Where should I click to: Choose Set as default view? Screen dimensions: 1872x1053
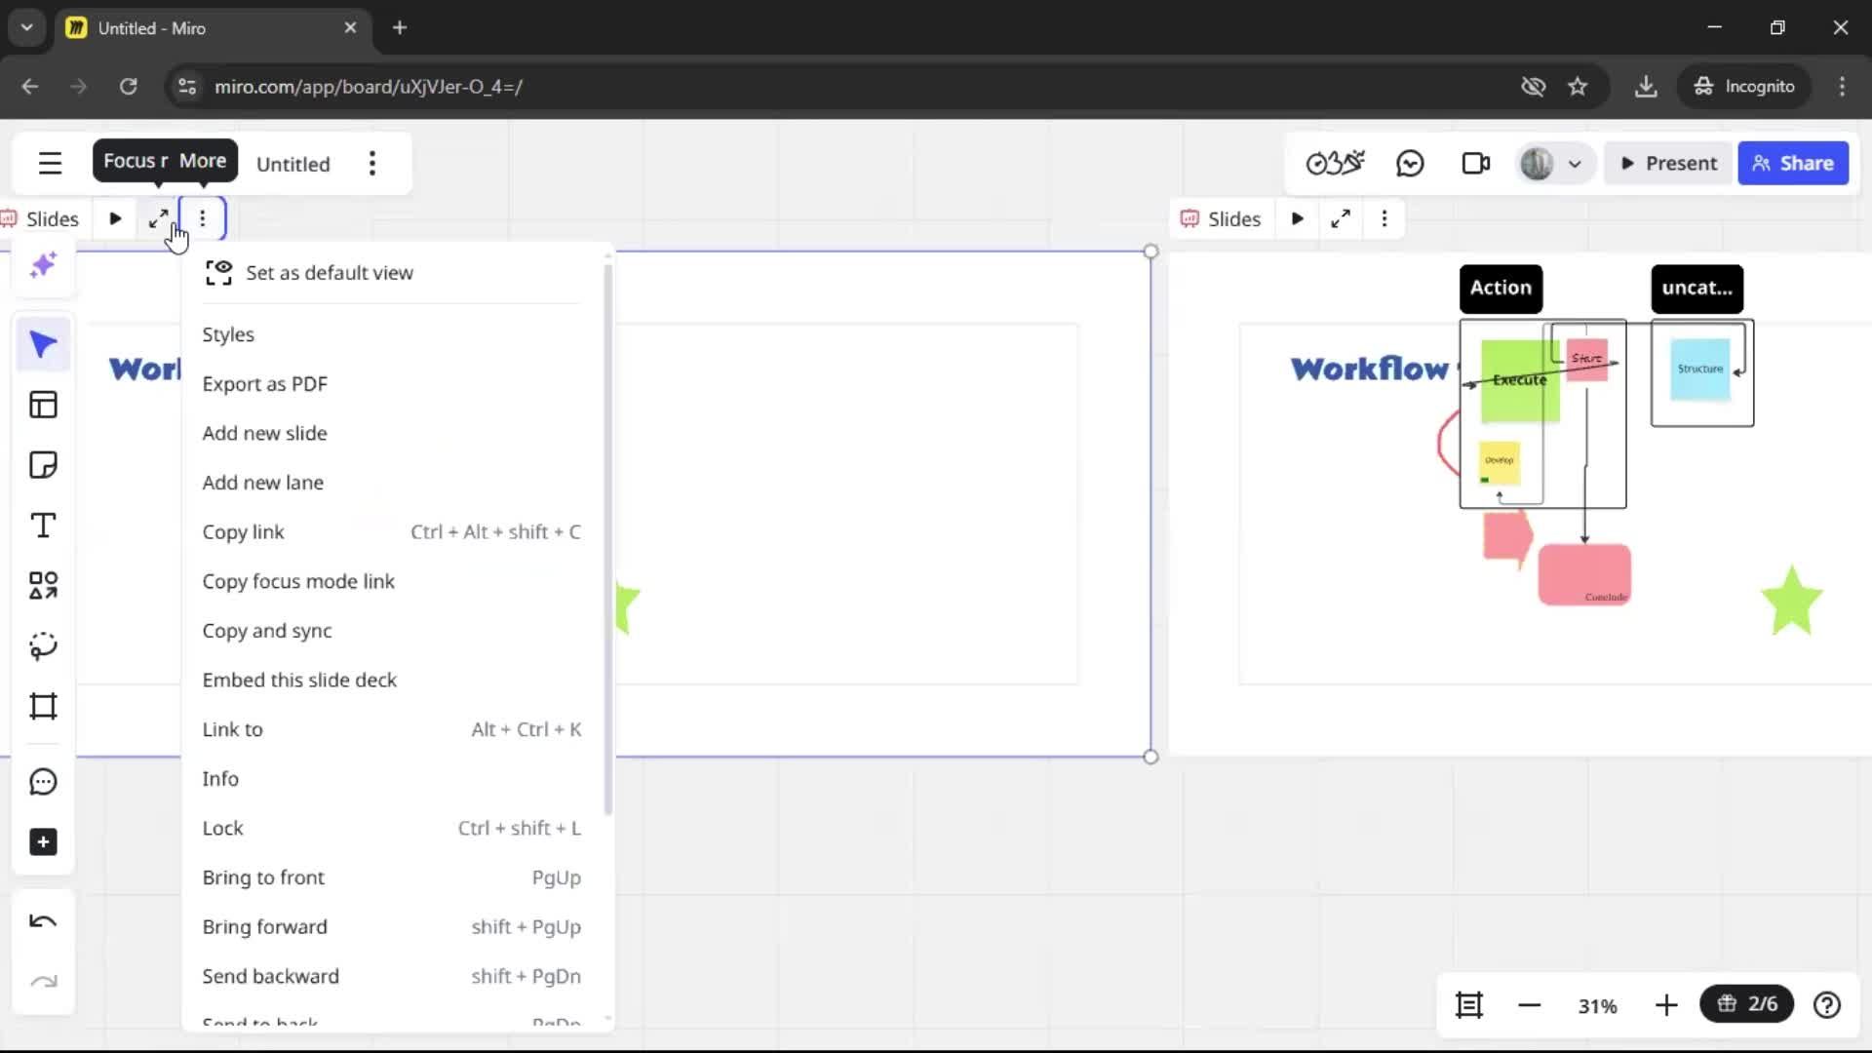(x=392, y=273)
